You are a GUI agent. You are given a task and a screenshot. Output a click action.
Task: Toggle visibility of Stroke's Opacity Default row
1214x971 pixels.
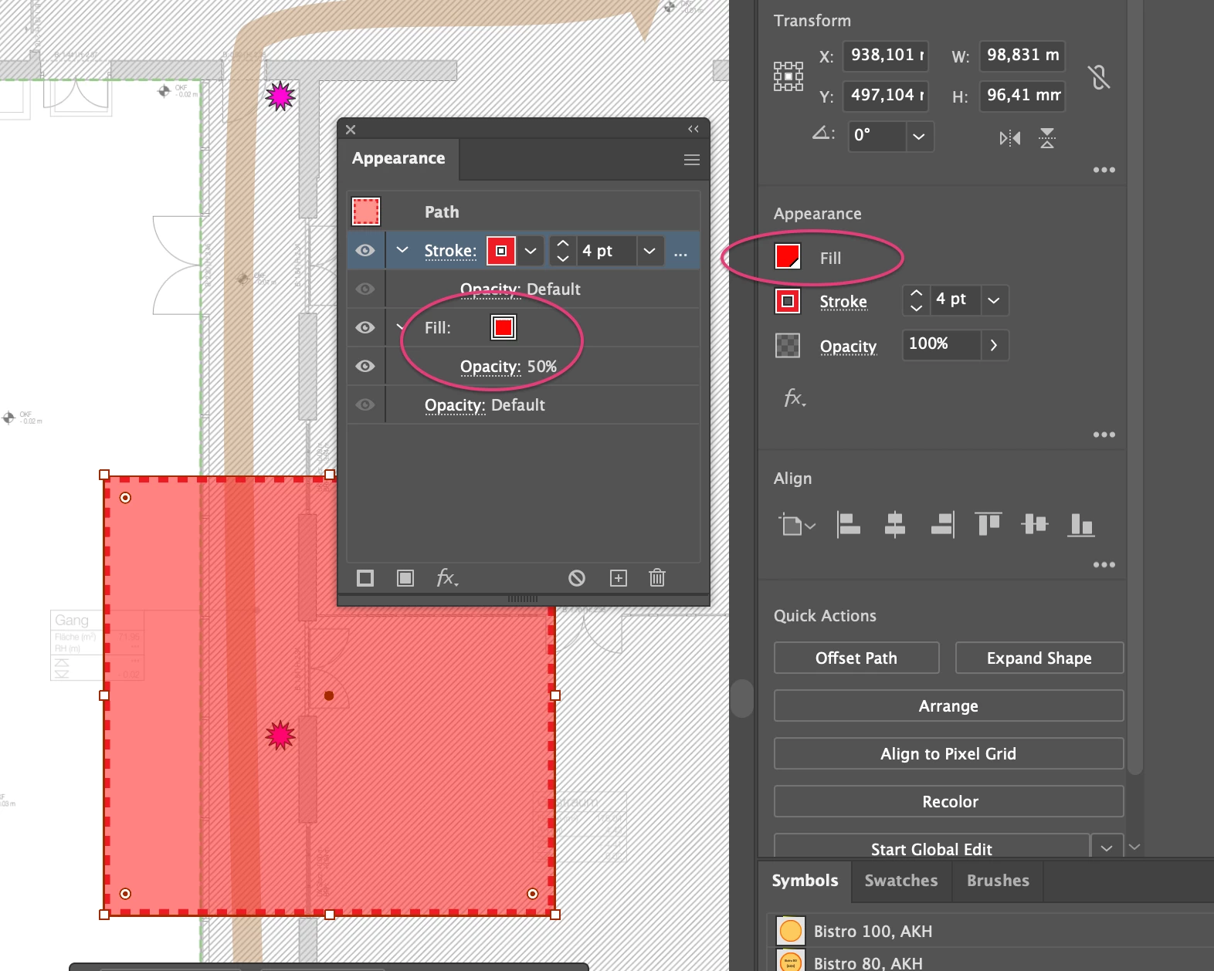[x=365, y=289]
